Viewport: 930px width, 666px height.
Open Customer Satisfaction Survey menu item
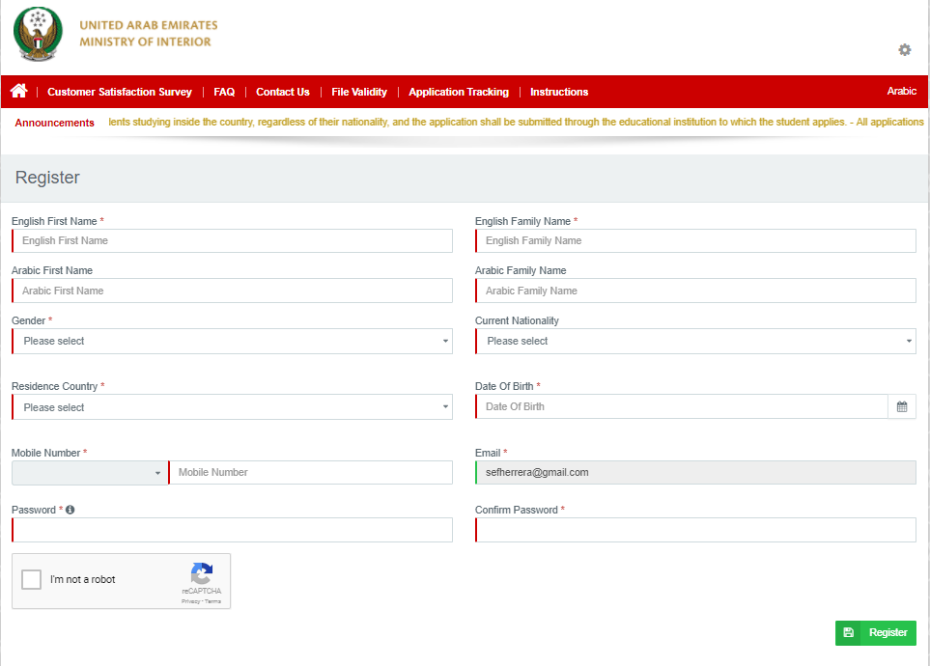click(119, 92)
